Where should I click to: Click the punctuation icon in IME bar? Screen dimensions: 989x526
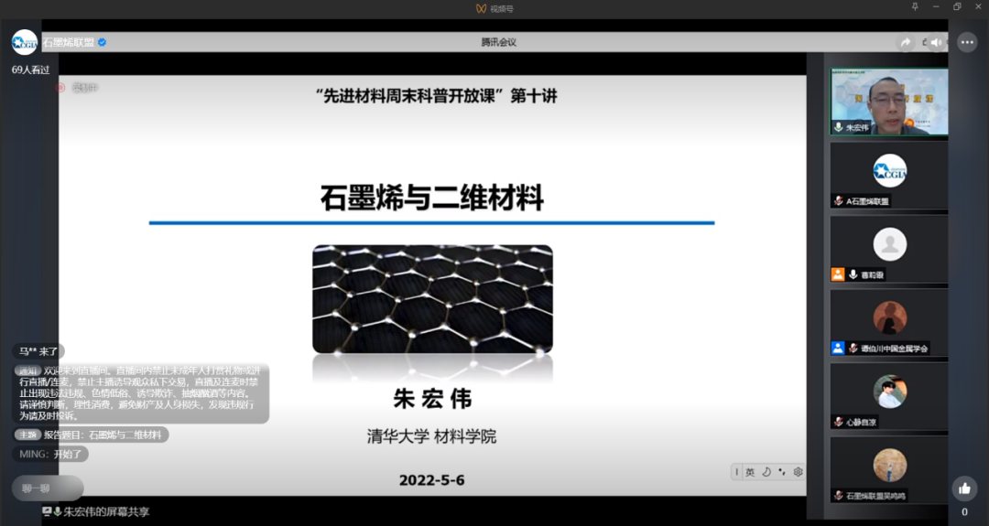pos(782,472)
